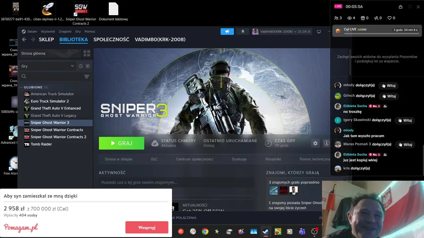The image size is (424, 238).
Task: Open cities-skylines-ii desktop icon
Action: tap(48, 12)
